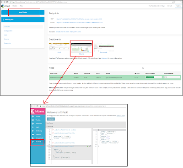The height and width of the screenshot is (168, 183).
Task: Click the Welcome to X-Pack heading
Action: coord(57,112)
